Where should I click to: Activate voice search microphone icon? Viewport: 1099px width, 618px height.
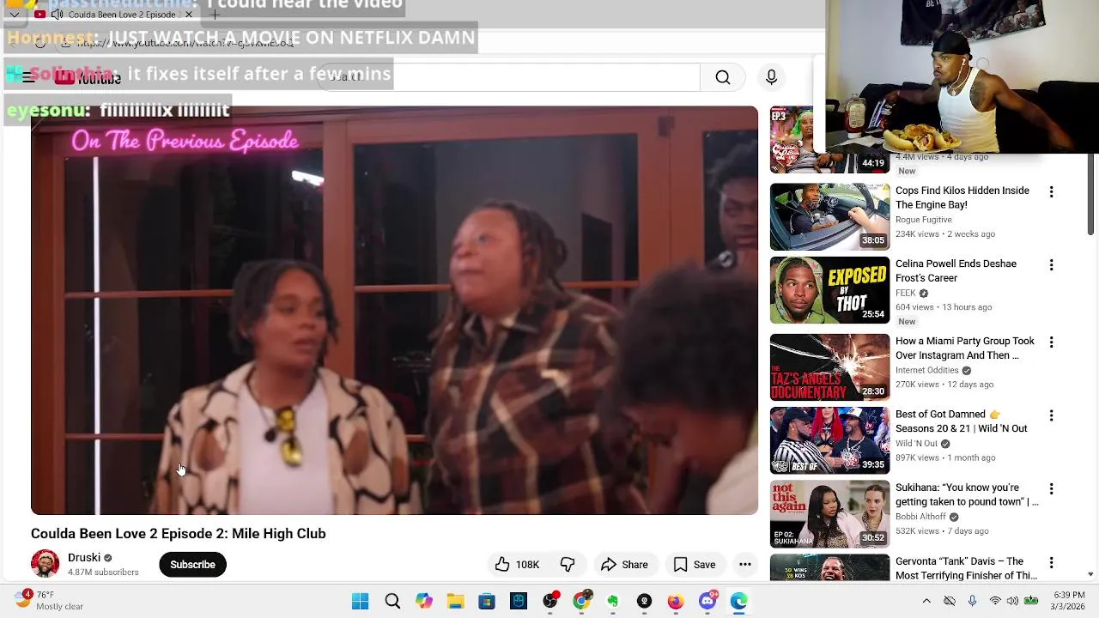click(x=771, y=77)
